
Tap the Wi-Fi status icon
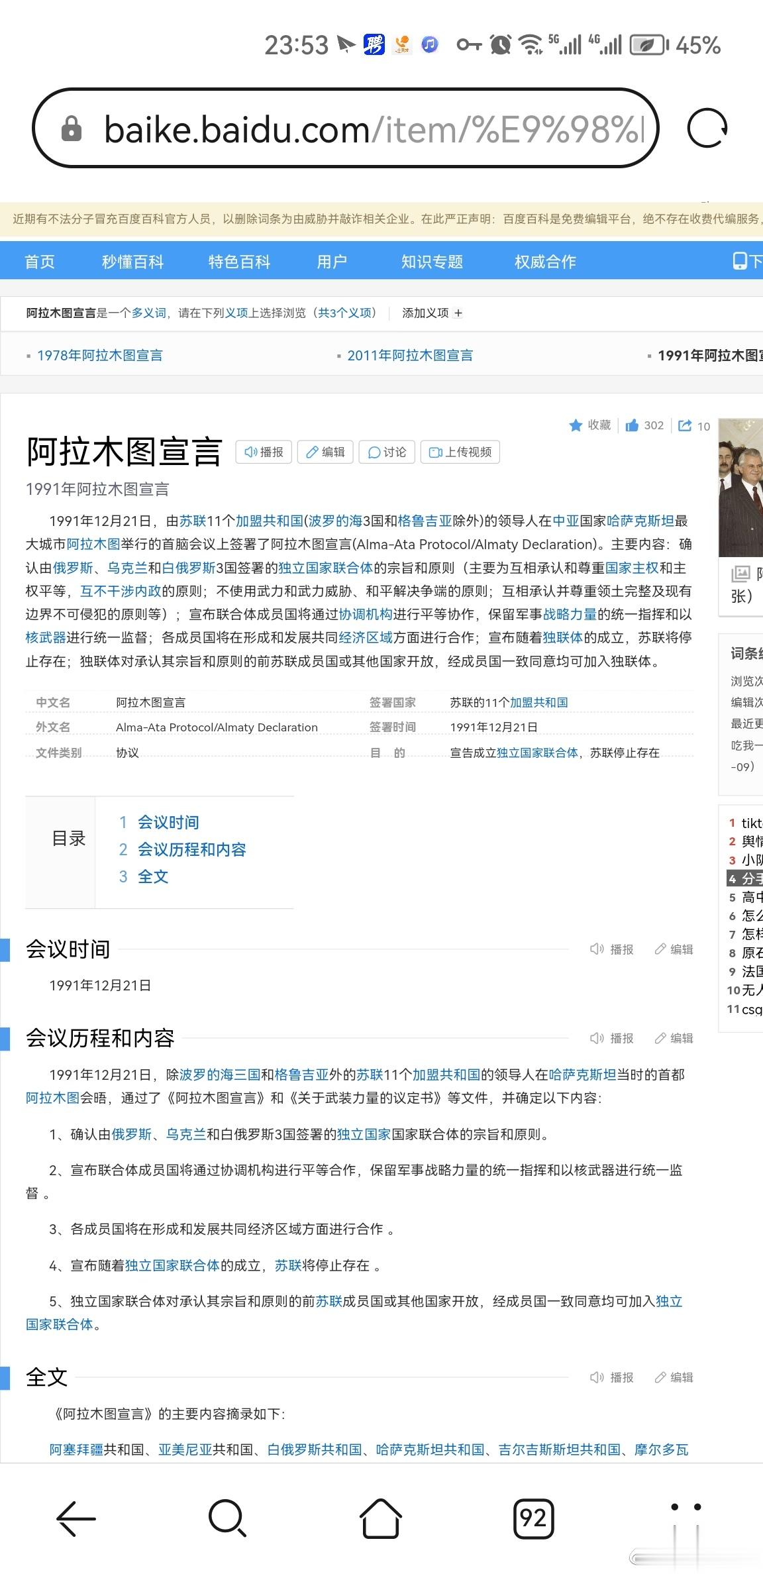click(x=530, y=44)
